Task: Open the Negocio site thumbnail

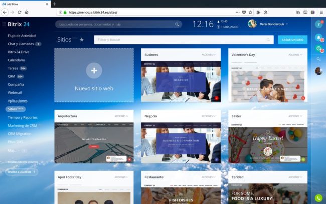Action: tap(181, 143)
